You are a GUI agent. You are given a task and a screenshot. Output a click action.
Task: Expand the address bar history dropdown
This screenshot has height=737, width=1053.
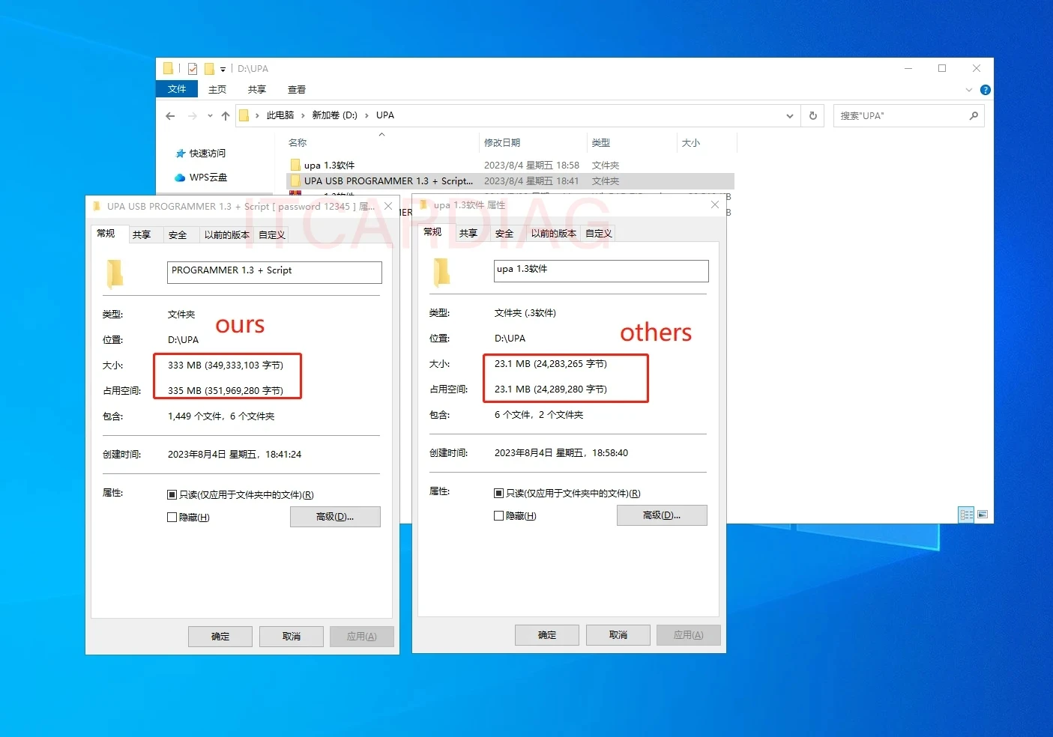pos(789,116)
